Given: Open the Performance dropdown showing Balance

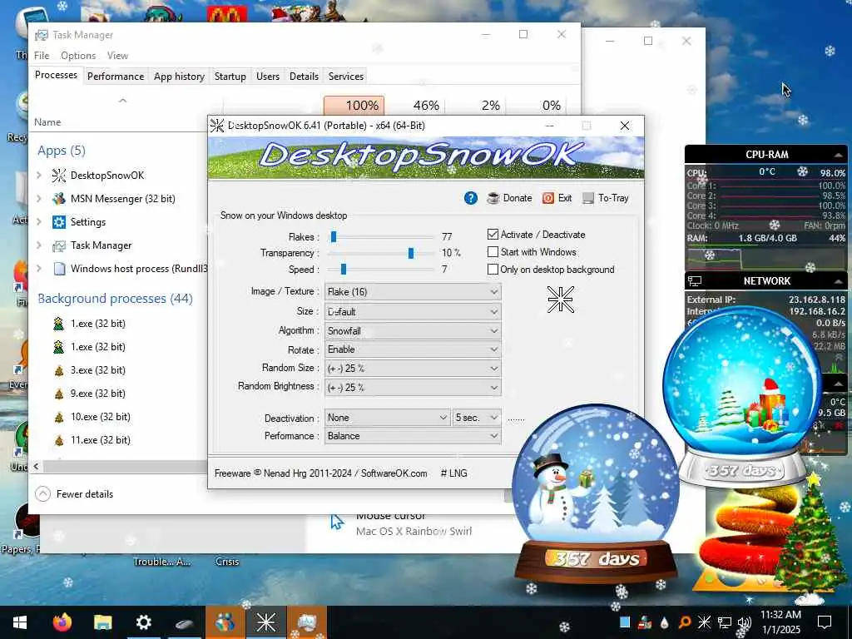Looking at the screenshot, I should [x=413, y=436].
